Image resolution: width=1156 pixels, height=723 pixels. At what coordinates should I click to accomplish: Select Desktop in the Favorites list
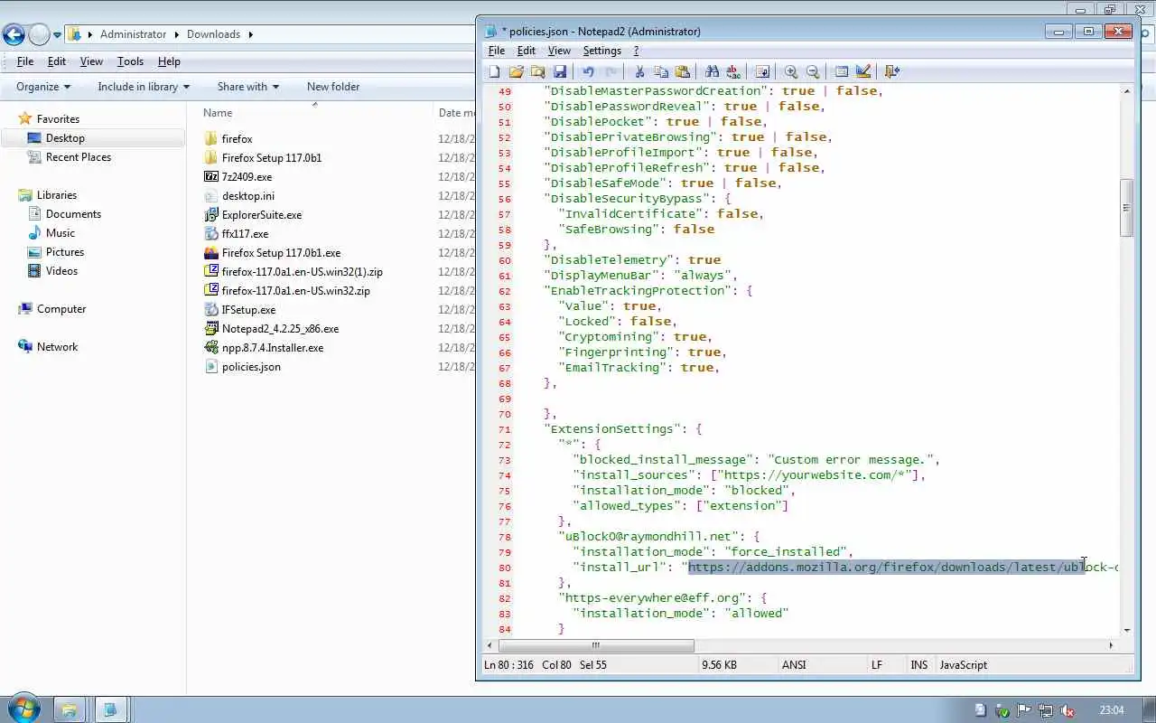point(65,138)
